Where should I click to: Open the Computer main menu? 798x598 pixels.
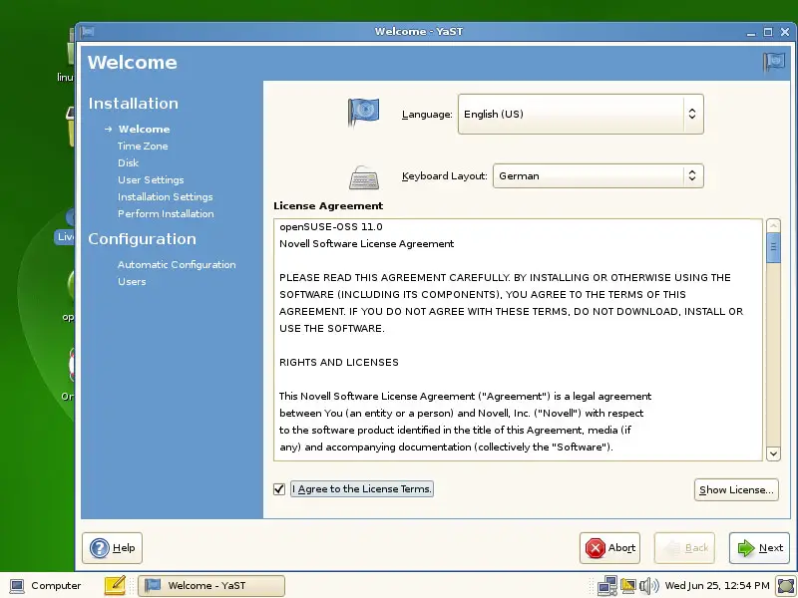click(46, 586)
